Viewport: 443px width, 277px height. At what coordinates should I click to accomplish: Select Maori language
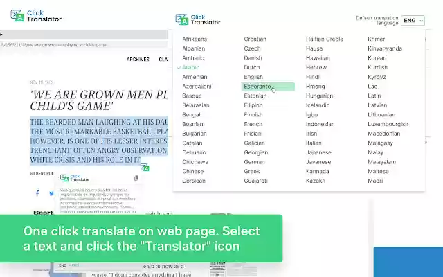point(375,181)
